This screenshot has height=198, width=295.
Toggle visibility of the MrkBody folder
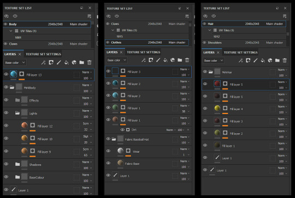click(6, 87)
